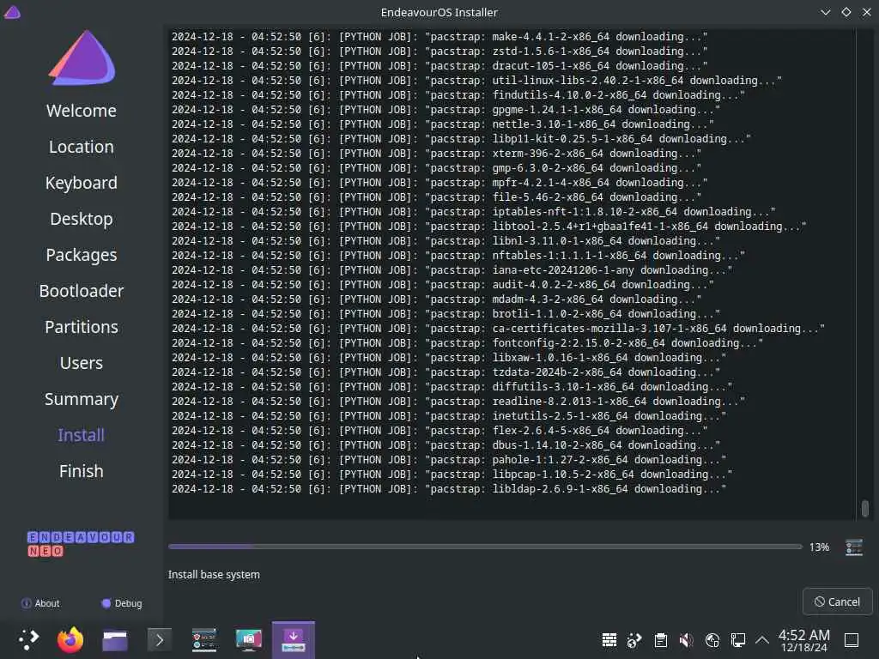Select the Location step in sidebar
The width and height of the screenshot is (879, 659).
pos(82,147)
